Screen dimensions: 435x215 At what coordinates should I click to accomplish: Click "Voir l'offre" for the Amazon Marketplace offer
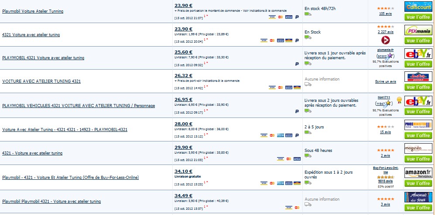418,183
